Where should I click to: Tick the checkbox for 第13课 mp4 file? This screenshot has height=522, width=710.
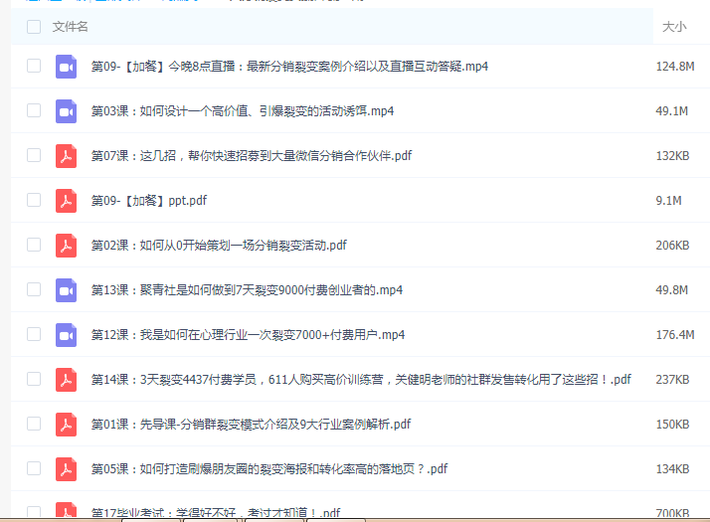34,290
